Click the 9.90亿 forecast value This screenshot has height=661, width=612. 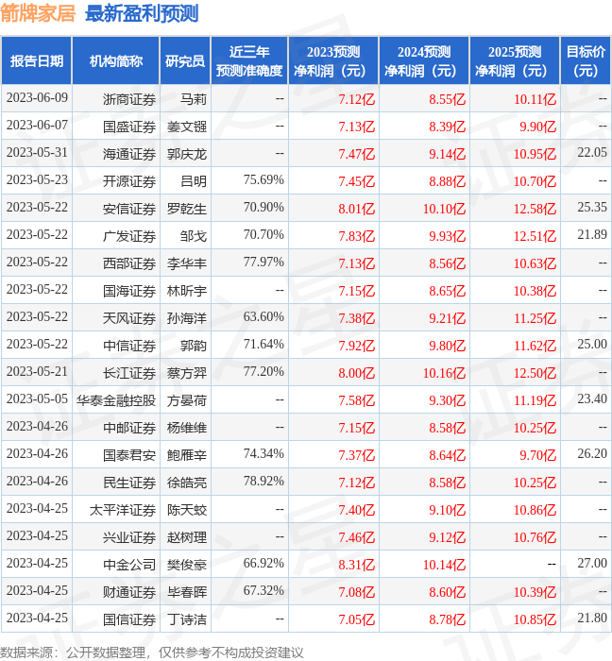coord(537,127)
